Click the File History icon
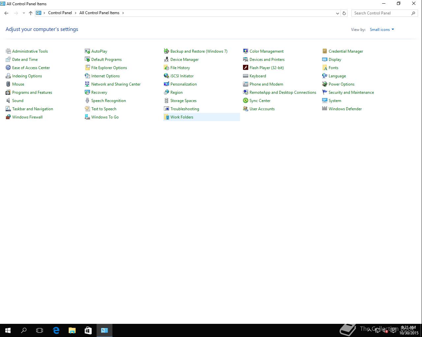This screenshot has width=422, height=337. pos(166,67)
